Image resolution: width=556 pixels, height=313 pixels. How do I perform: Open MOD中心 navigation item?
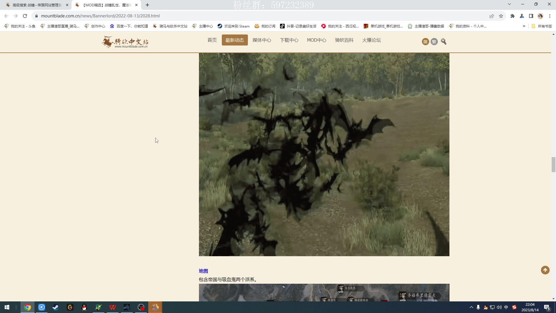pyautogui.click(x=317, y=40)
